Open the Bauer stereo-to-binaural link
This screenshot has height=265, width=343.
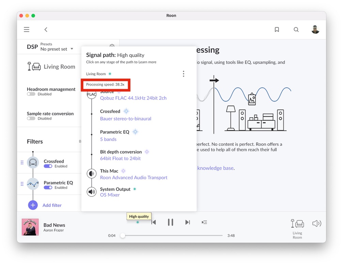126,119
